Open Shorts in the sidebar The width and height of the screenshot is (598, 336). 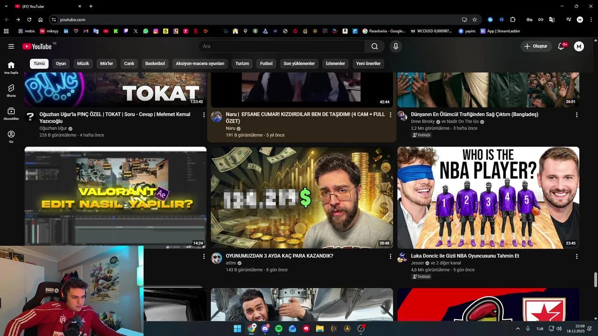click(11, 91)
